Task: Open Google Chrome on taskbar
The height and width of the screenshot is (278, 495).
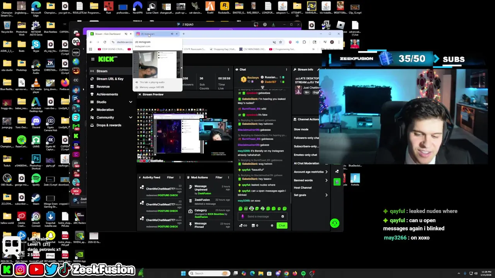Action: [x=286, y=273]
